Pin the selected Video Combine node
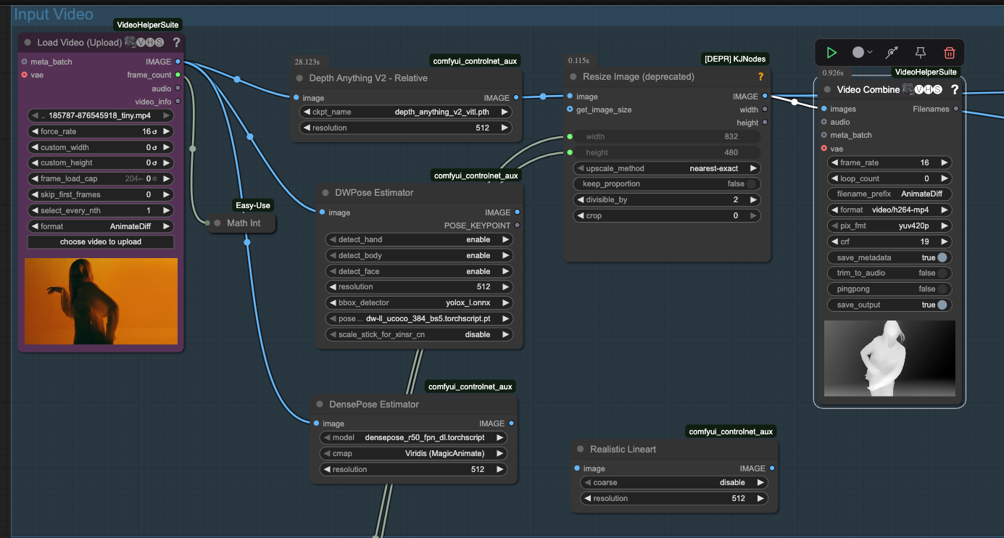The height and width of the screenshot is (538, 1004). (x=920, y=52)
